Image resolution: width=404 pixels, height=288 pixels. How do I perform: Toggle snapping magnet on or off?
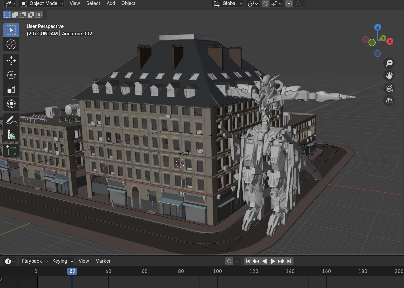(x=265, y=4)
